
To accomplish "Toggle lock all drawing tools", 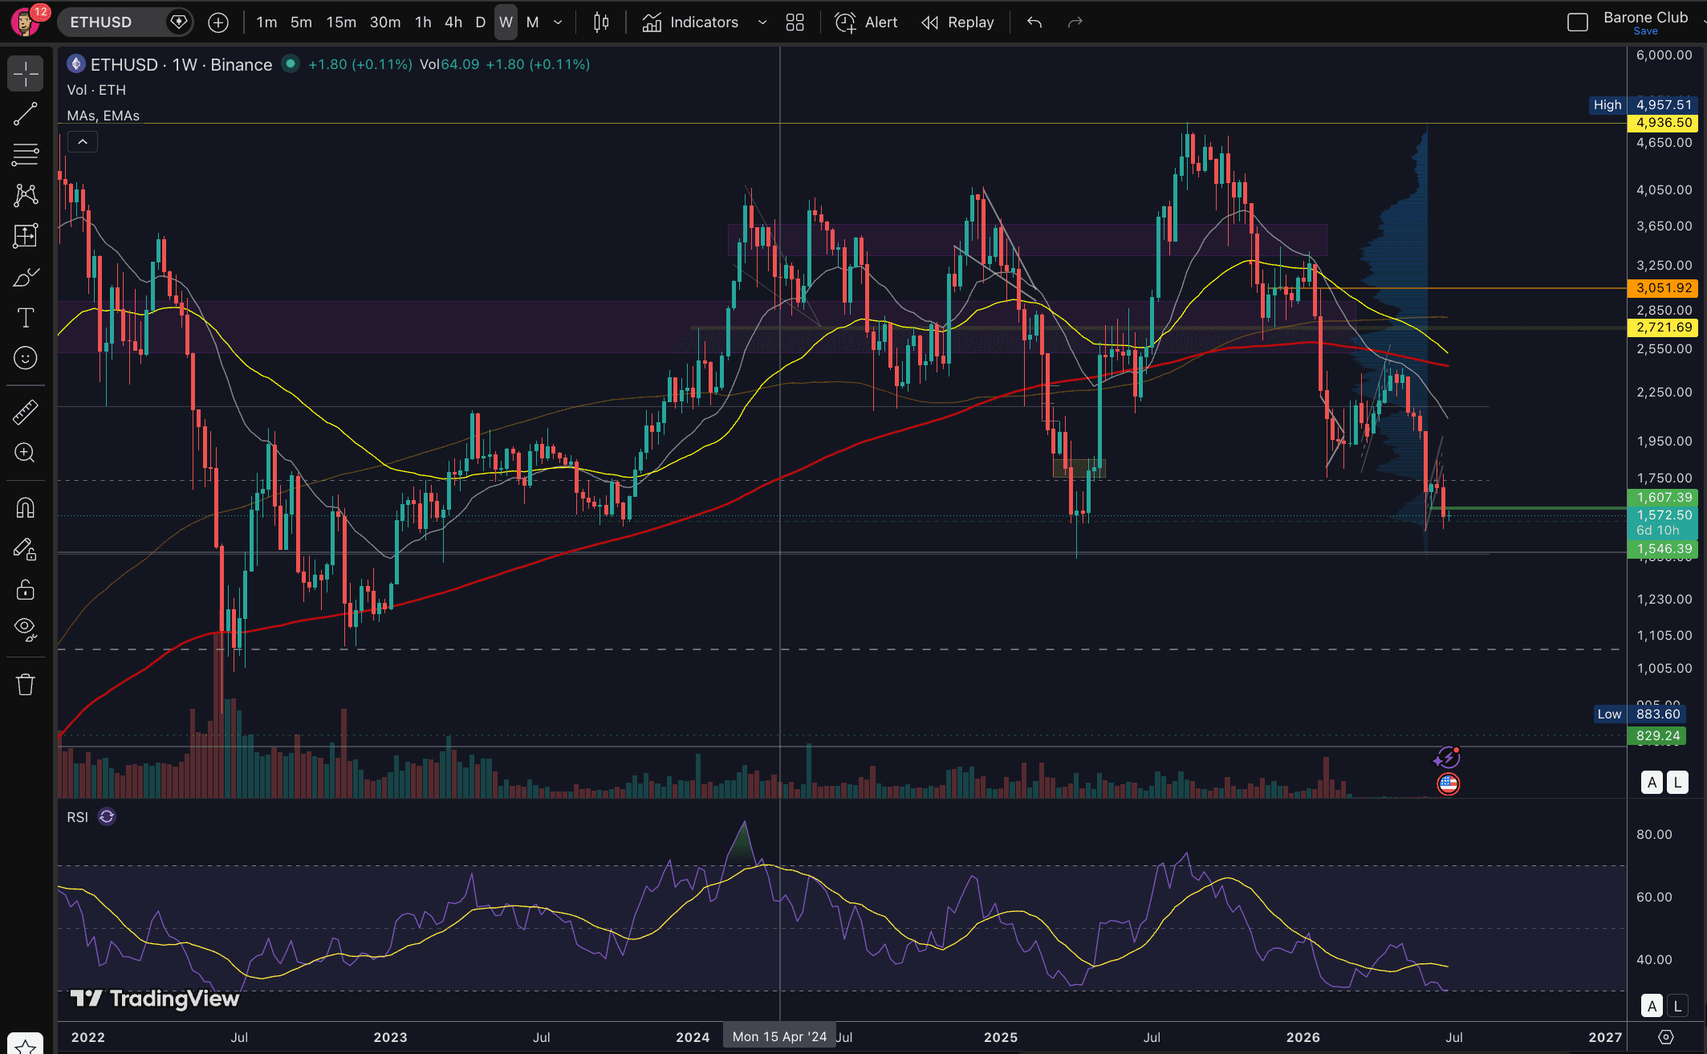I will [26, 590].
